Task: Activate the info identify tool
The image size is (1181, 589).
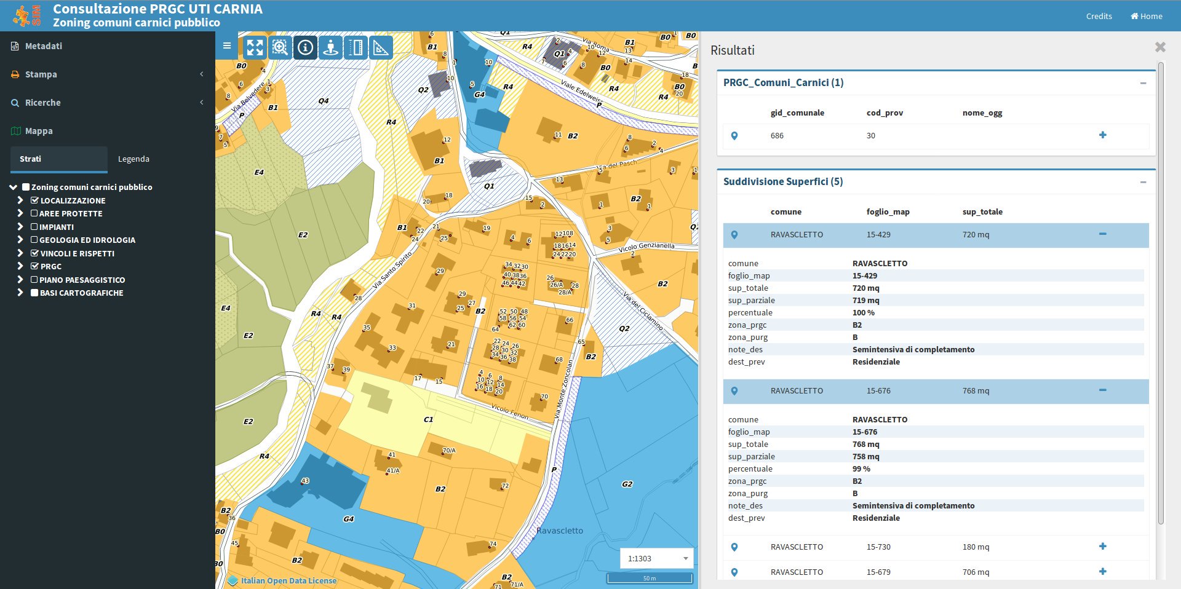Action: 305,47
